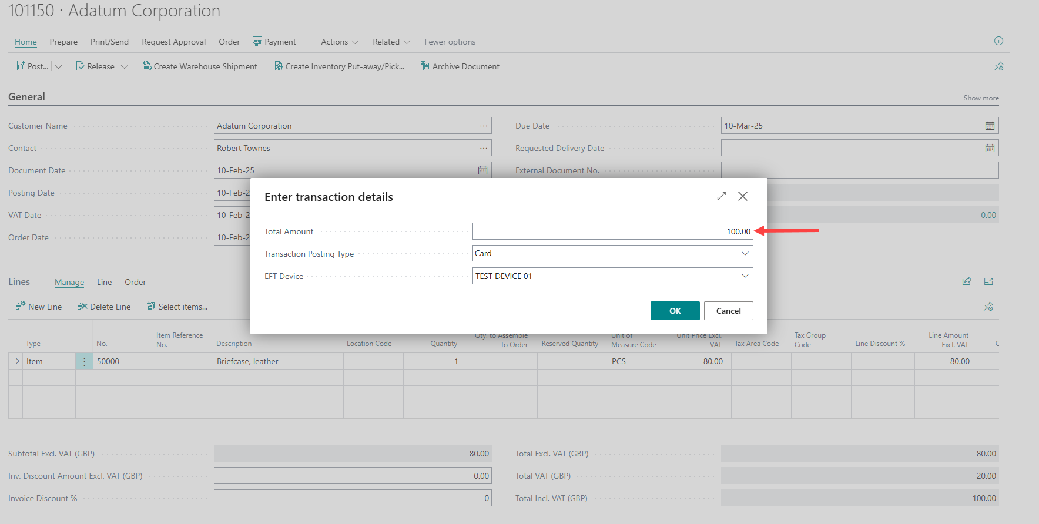This screenshot has height=524, width=1039.
Task: Switch to the Prepare tab
Action: pos(63,42)
